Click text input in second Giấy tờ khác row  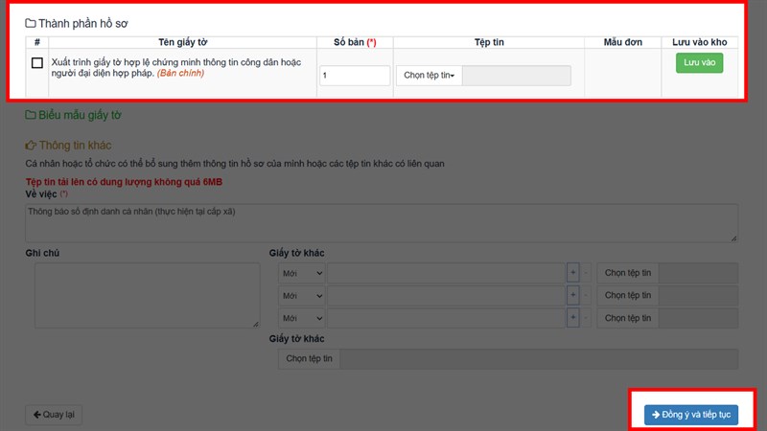point(446,296)
